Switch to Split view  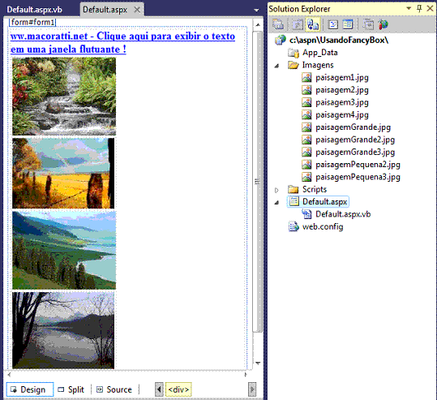click(x=71, y=389)
